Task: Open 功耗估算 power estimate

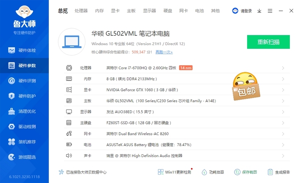Action: 213,172
